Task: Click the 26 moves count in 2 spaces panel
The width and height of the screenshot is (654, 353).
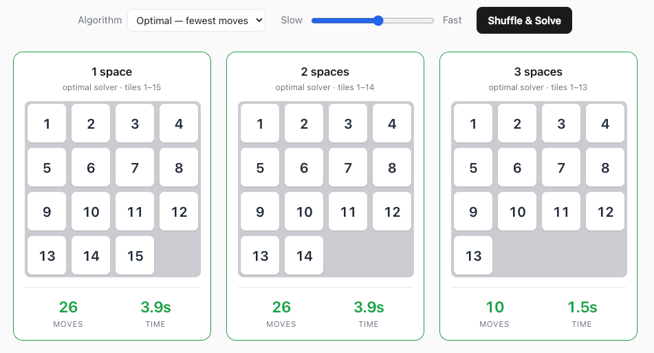Action: coord(281,307)
